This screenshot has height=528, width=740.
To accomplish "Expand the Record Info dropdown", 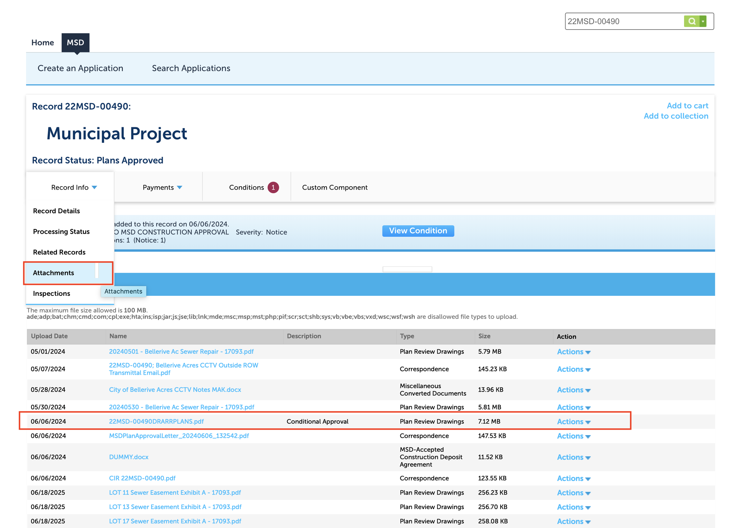I will pyautogui.click(x=74, y=187).
